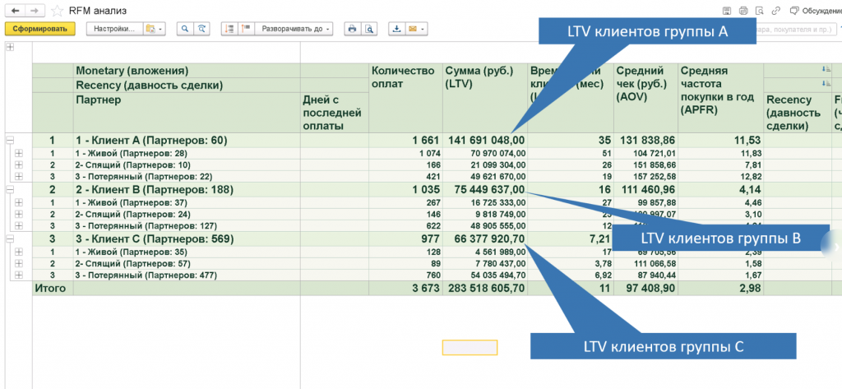Click the Monetary (вложения) header cell
This screenshot has width=842, height=389.
coord(187,71)
